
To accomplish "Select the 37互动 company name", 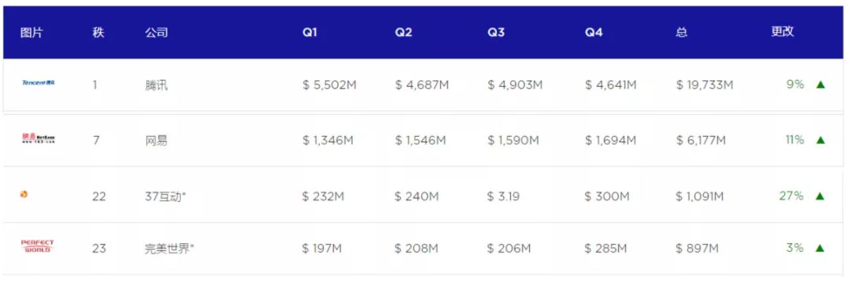I will pyautogui.click(x=165, y=196).
